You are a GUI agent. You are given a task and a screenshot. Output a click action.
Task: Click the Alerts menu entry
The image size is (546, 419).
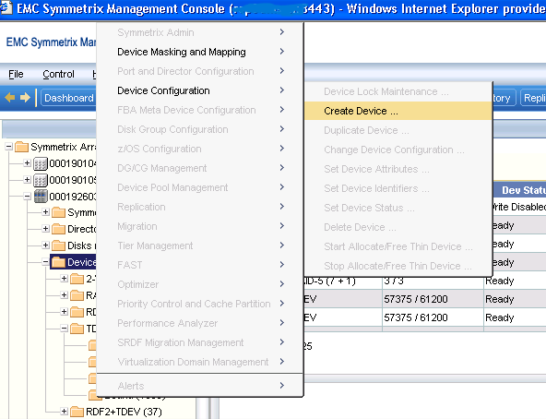200,386
